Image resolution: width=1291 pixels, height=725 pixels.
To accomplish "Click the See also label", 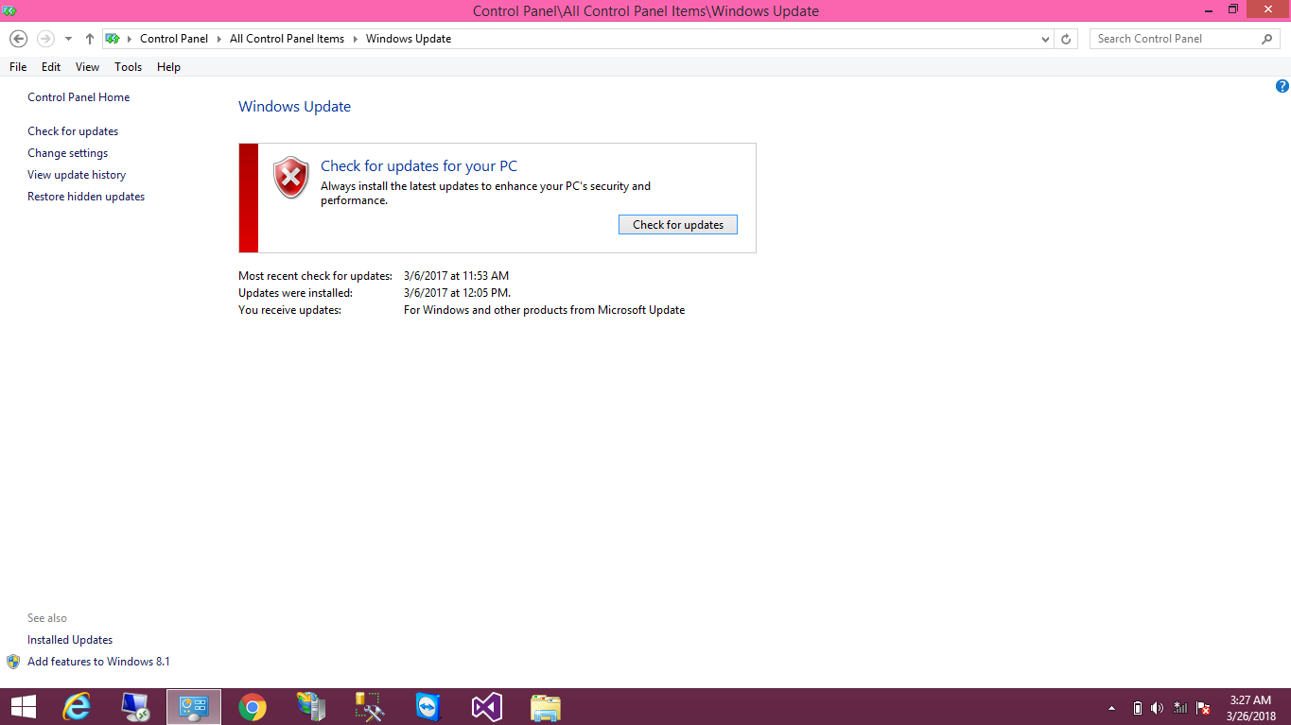I will (x=47, y=618).
